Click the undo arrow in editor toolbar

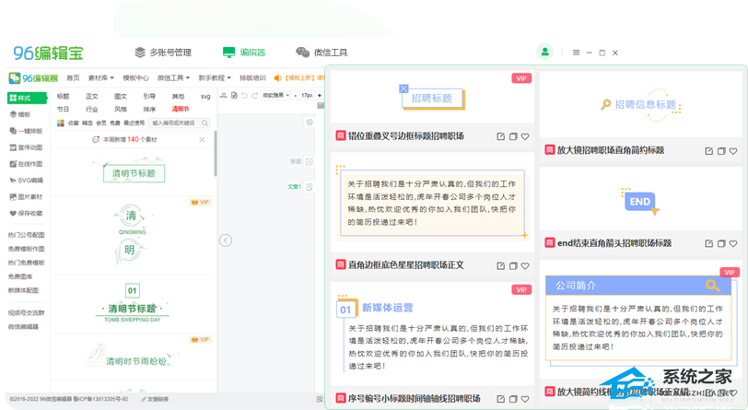[244, 96]
